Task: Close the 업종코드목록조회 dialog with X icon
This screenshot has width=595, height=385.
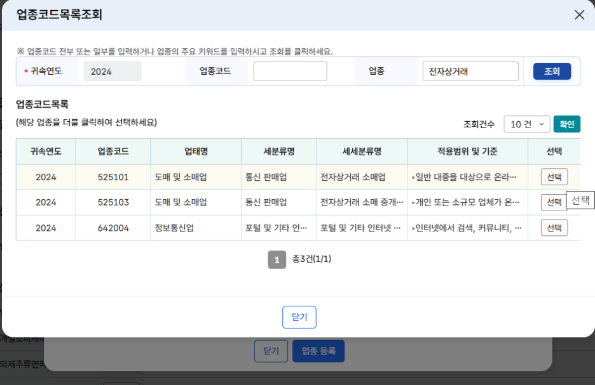Action: tap(579, 15)
